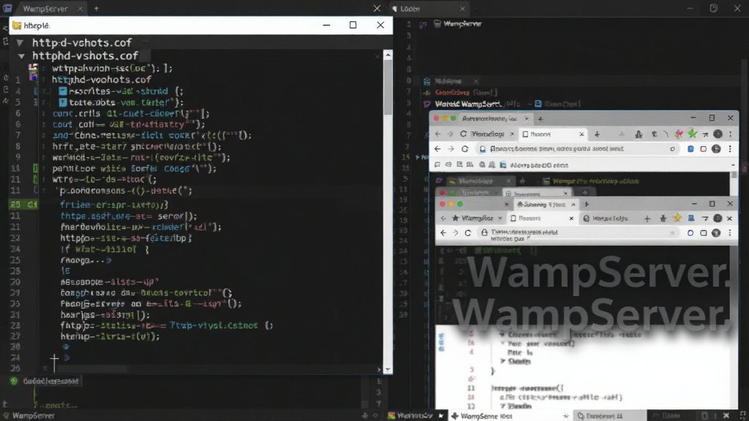Open the three-dot menu in the lower browser's address row
The image size is (749, 421).
pyautogui.click(x=730, y=233)
